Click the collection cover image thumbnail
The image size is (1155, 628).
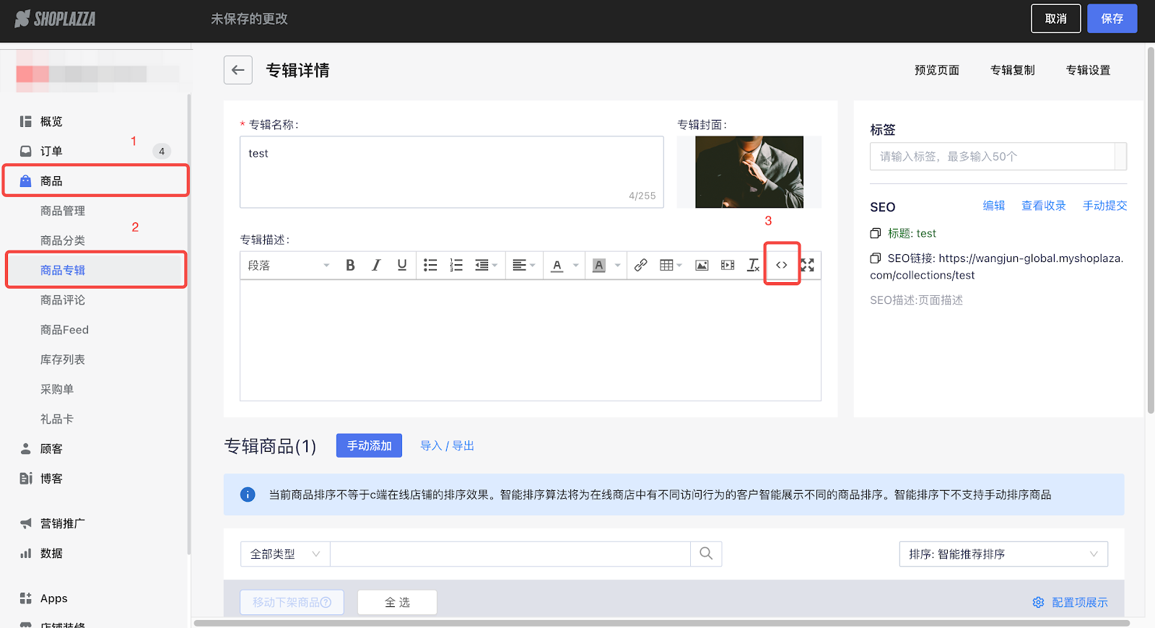749,172
